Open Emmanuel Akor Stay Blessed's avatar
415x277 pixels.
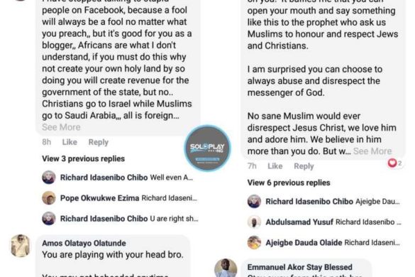pos(226,268)
